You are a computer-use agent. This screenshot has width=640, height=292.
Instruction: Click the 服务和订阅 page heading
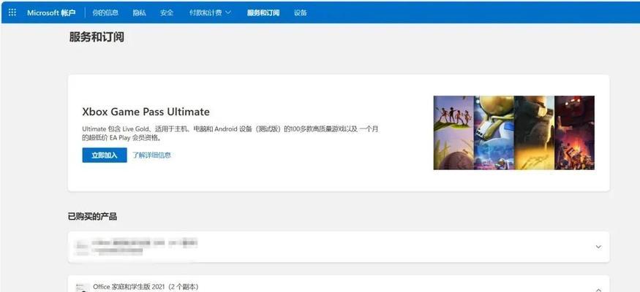(97, 37)
